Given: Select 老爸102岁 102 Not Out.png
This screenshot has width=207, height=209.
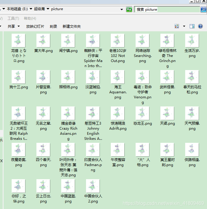Looking at the screenshot, I should coord(118,48).
